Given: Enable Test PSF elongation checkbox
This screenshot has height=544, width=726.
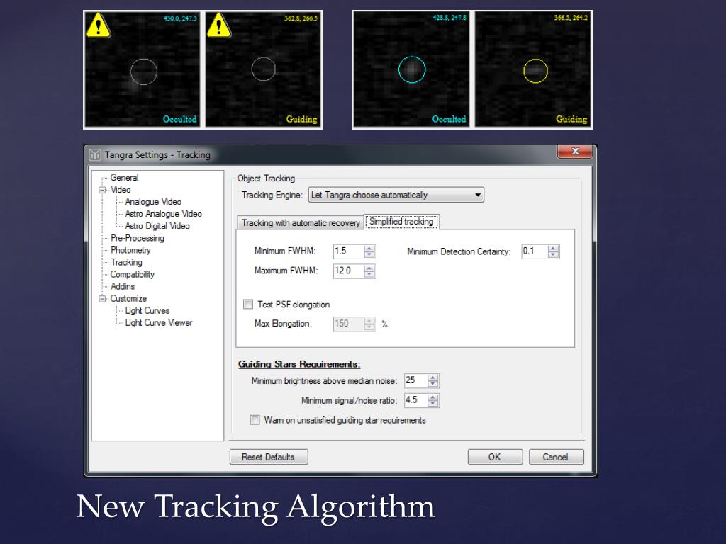Looking at the screenshot, I should [248, 305].
